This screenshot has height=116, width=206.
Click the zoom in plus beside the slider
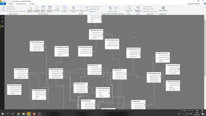192,111
